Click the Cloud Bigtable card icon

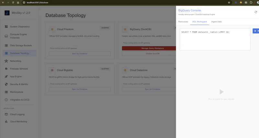point(52,70)
